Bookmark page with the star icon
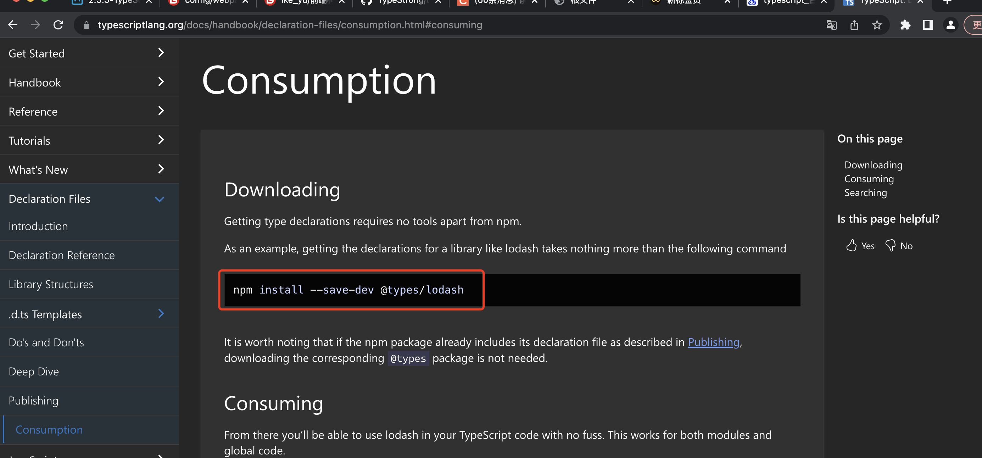 pyautogui.click(x=877, y=25)
